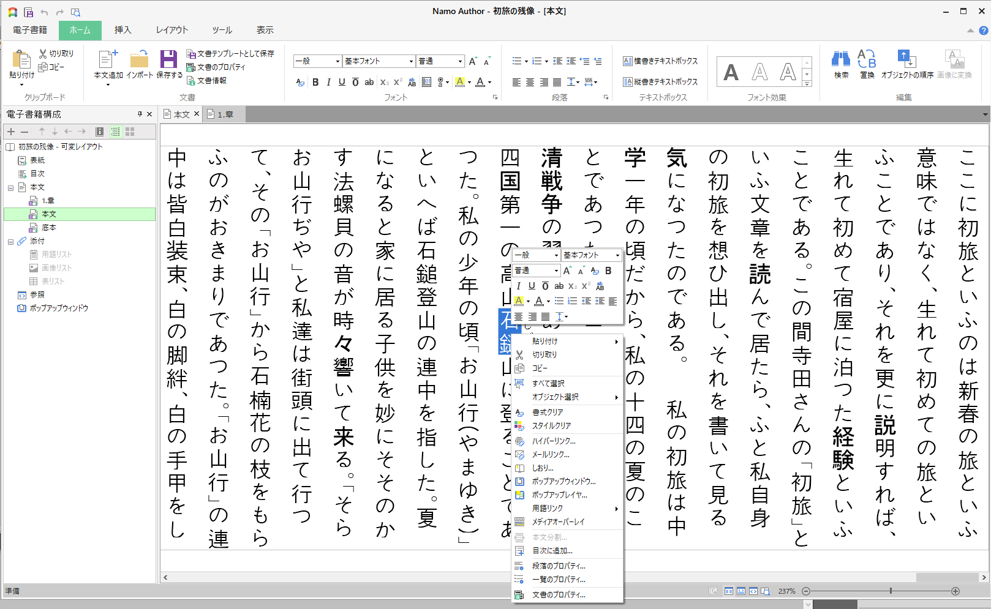The image size is (991, 609).
Task: Click the 置換 replace icon
Action: tap(867, 59)
